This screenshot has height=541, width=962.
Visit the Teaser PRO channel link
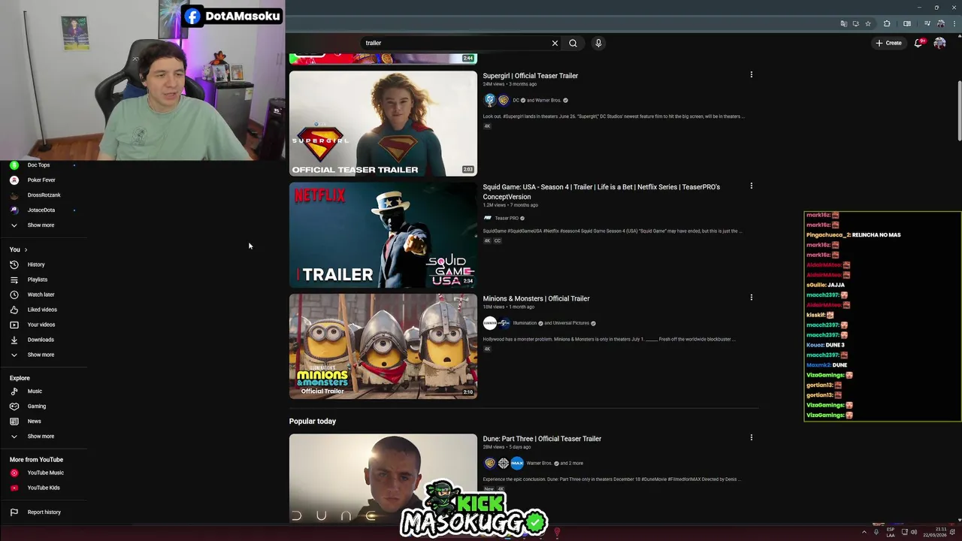coord(507,218)
